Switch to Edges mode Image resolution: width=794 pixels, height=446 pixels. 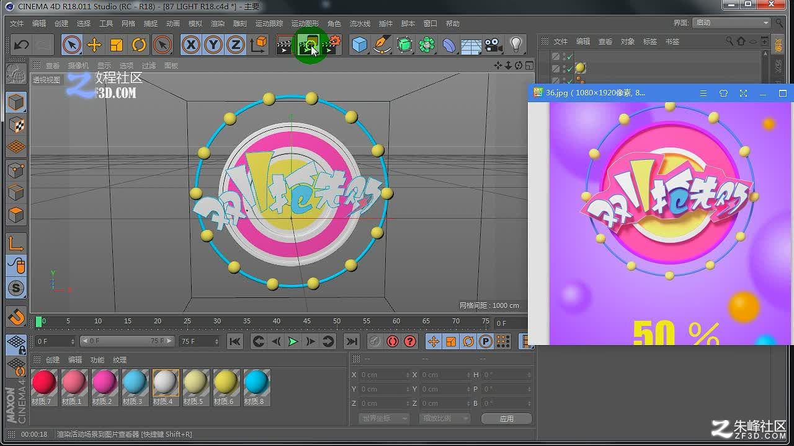[16, 192]
